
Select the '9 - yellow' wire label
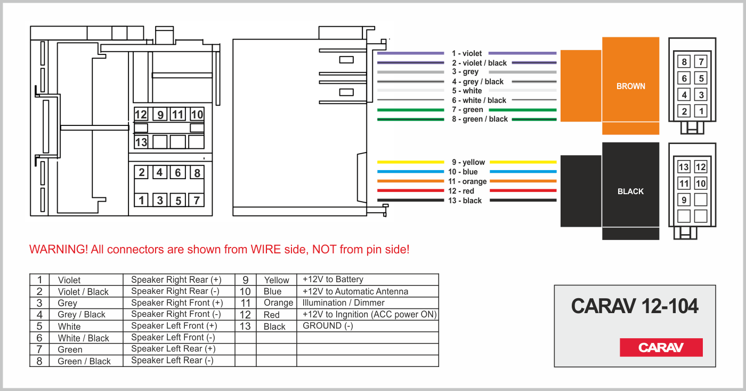pyautogui.click(x=468, y=162)
